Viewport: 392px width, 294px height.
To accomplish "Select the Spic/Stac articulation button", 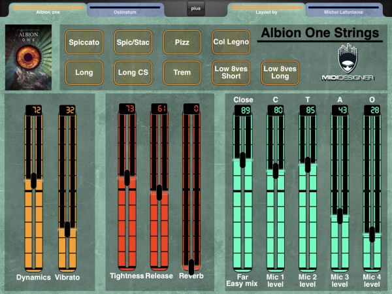I will pyautogui.click(x=133, y=42).
